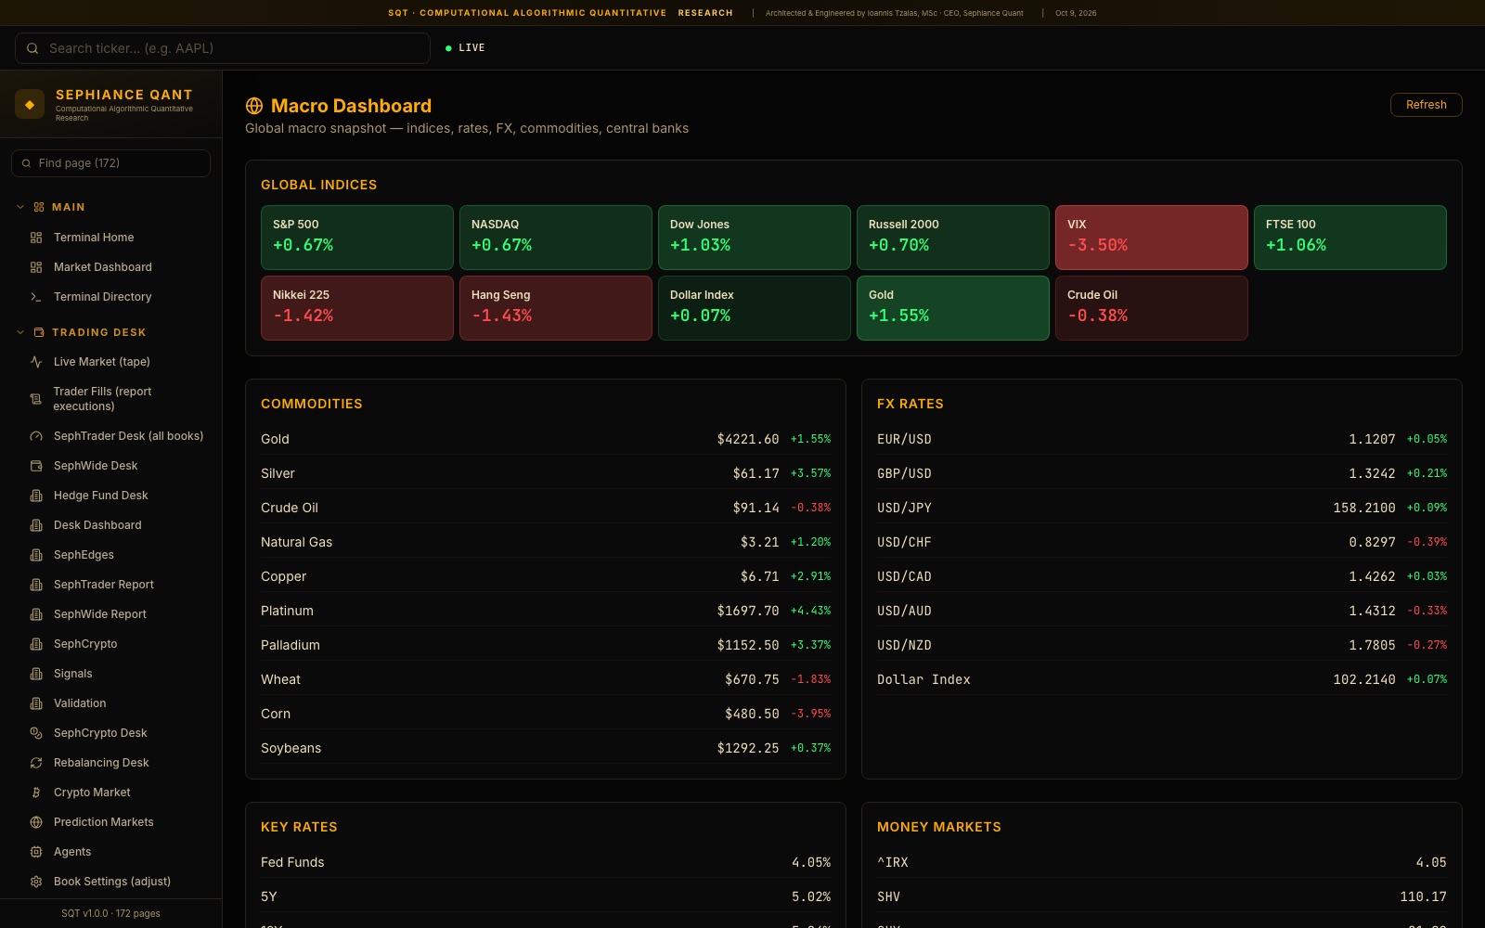Open the Desk Dashboard page

pyautogui.click(x=111, y=525)
